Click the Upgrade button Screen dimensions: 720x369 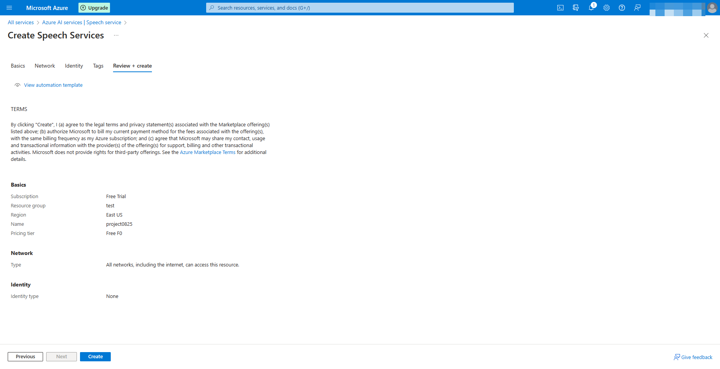pos(94,8)
